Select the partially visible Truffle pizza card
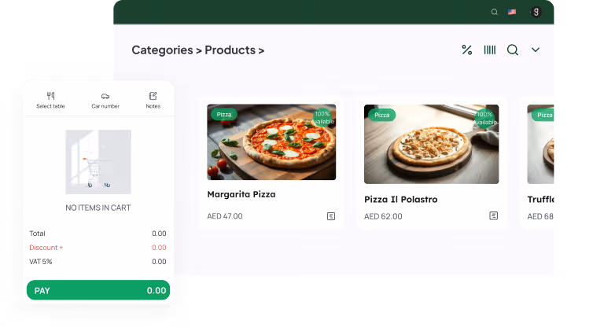 (x=537, y=163)
